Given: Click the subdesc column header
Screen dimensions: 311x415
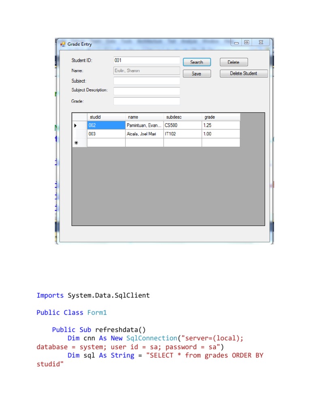Looking at the screenshot, I should point(182,117).
